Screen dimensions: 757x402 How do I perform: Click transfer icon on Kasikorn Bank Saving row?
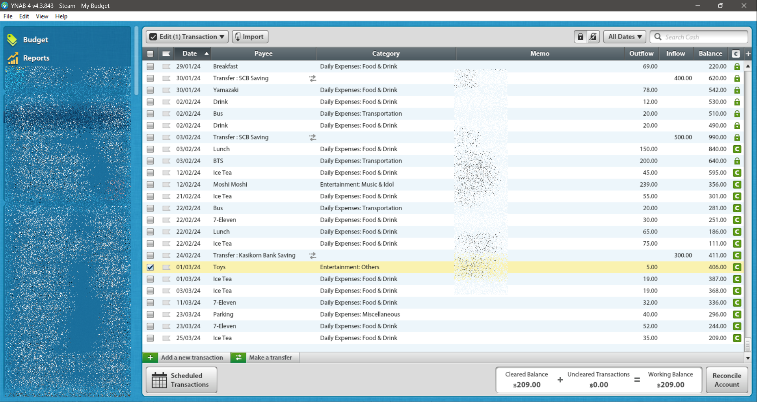313,256
